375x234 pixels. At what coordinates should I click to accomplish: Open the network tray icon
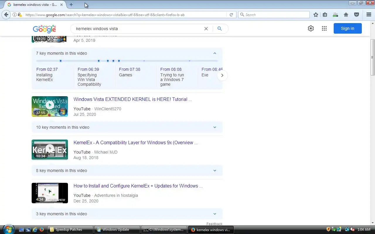click(x=347, y=230)
